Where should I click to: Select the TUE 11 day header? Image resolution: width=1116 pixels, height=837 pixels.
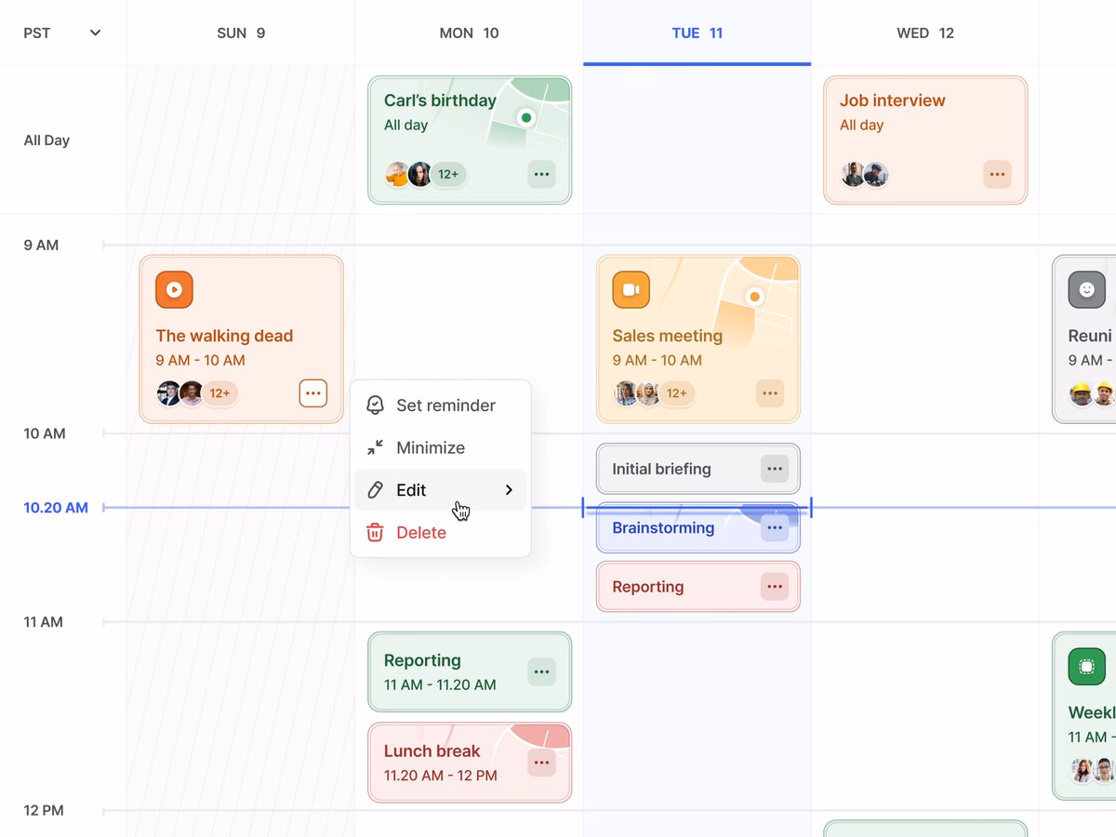point(697,33)
